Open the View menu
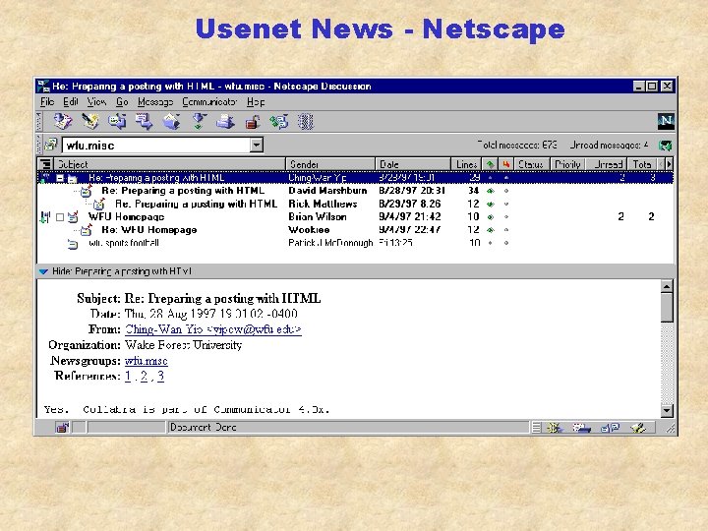Viewport: 708px width, 531px height. pos(96,102)
